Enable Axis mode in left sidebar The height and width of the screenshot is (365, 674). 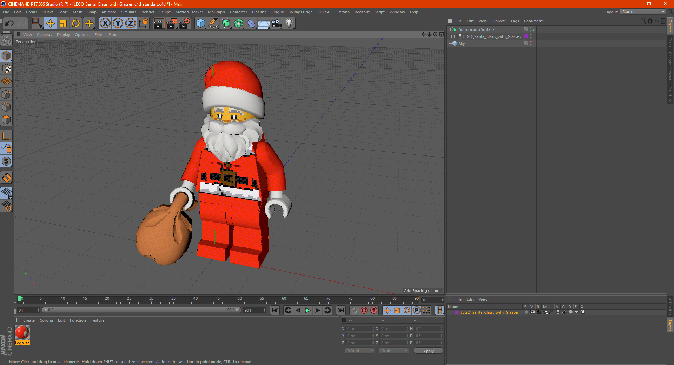6,136
